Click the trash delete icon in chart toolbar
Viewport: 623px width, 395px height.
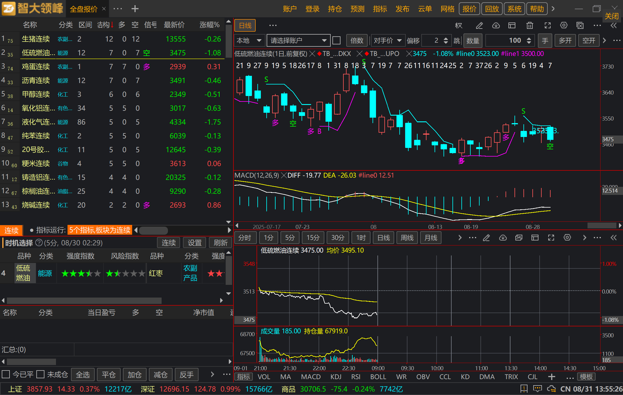coord(530,26)
